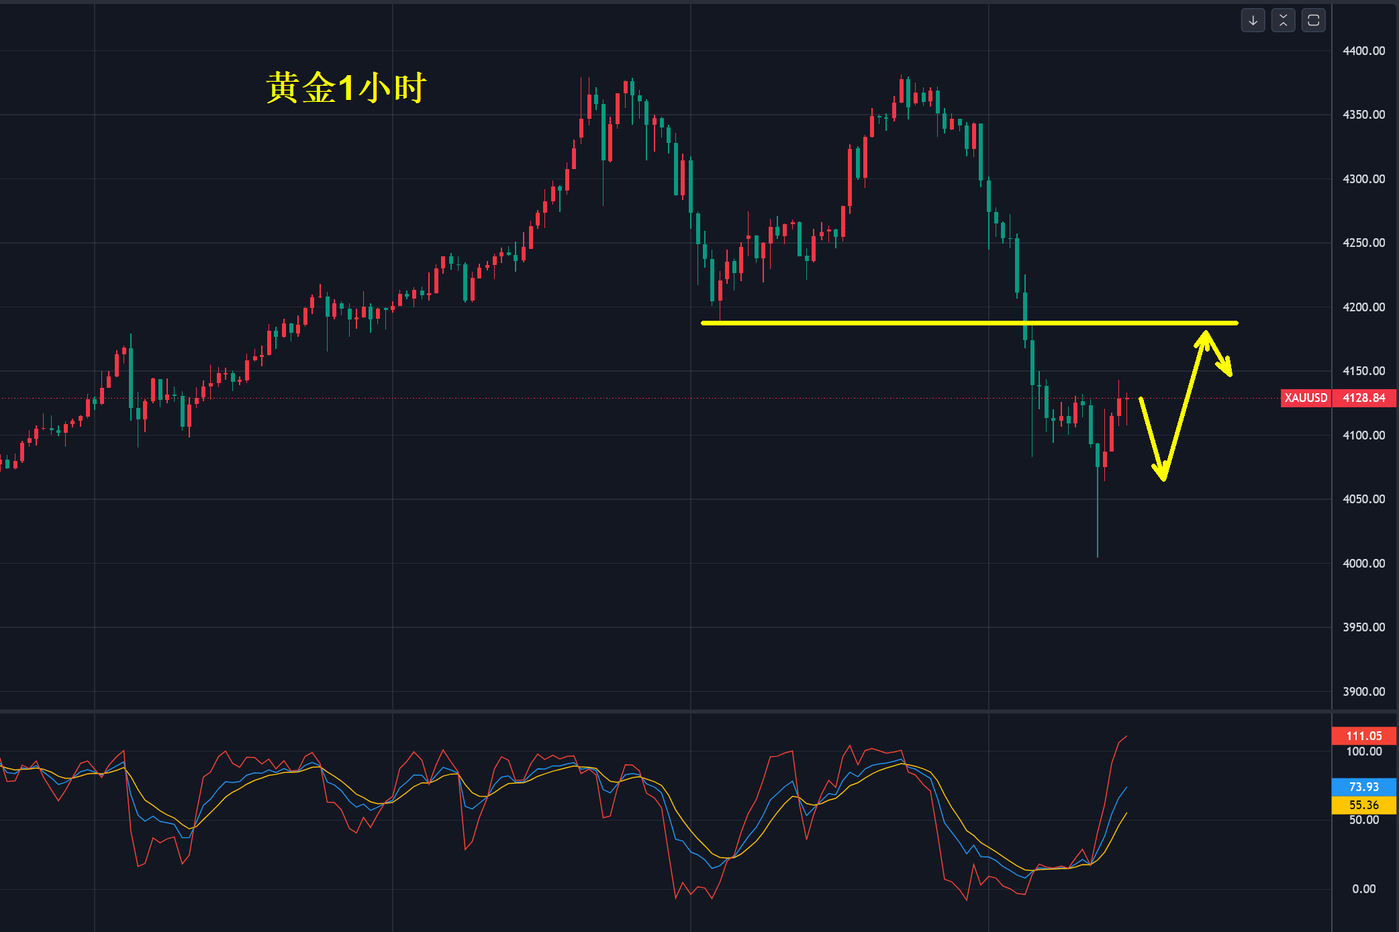Click the 4128.84 current price tag
This screenshot has height=932, width=1399.
[1363, 398]
